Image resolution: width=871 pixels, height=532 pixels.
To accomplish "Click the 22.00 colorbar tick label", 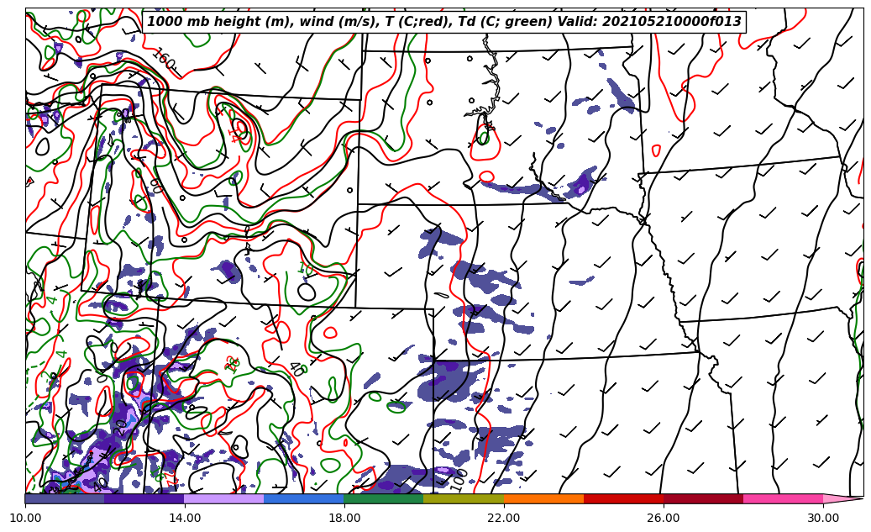I will coord(504,518).
